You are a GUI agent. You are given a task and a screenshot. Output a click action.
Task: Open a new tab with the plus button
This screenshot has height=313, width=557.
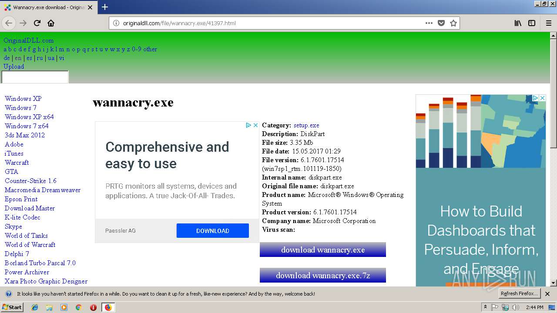[x=104, y=7]
